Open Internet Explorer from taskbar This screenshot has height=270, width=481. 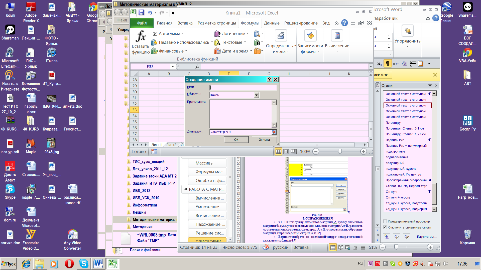(x=26, y=264)
